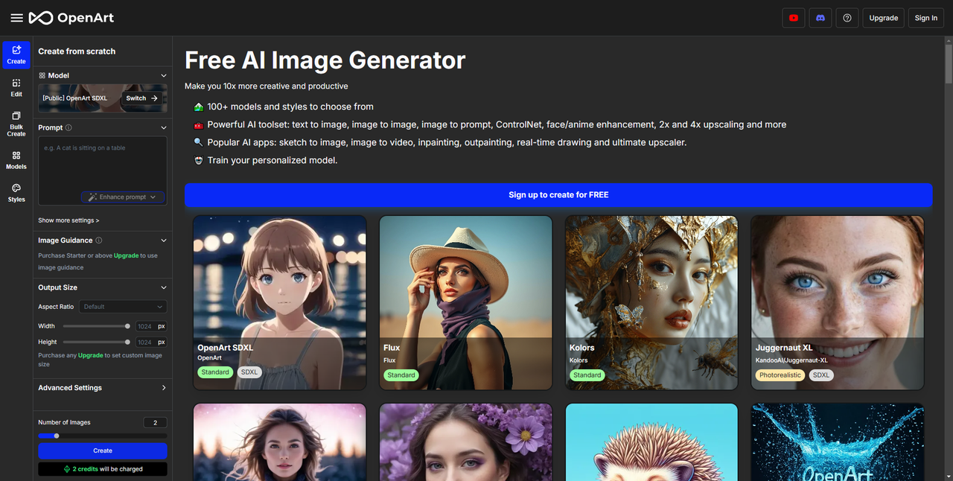Expand the Advanced Settings section

tap(164, 388)
